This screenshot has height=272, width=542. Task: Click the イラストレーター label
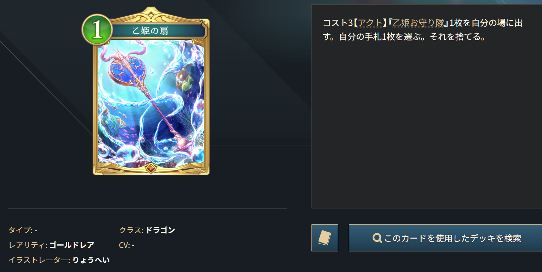39,260
